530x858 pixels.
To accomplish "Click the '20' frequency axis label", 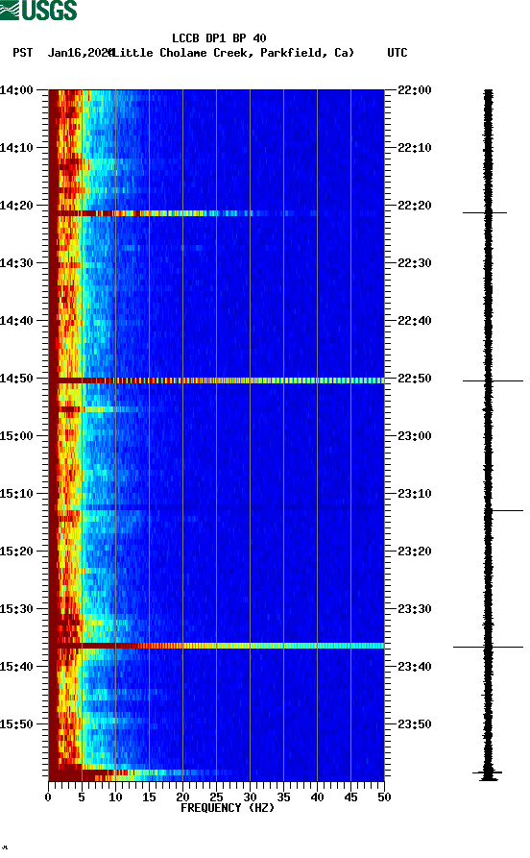I will click(x=182, y=797).
